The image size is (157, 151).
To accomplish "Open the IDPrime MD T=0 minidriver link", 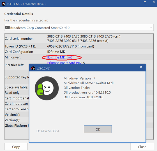I will click(60, 57).
